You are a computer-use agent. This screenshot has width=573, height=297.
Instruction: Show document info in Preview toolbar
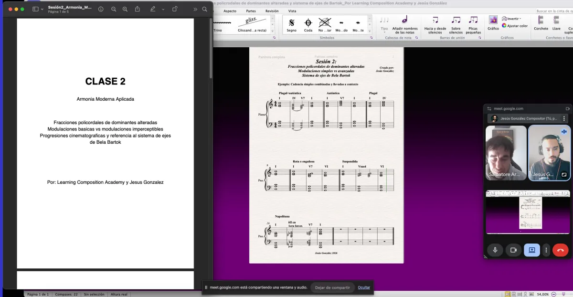pyautogui.click(x=101, y=9)
